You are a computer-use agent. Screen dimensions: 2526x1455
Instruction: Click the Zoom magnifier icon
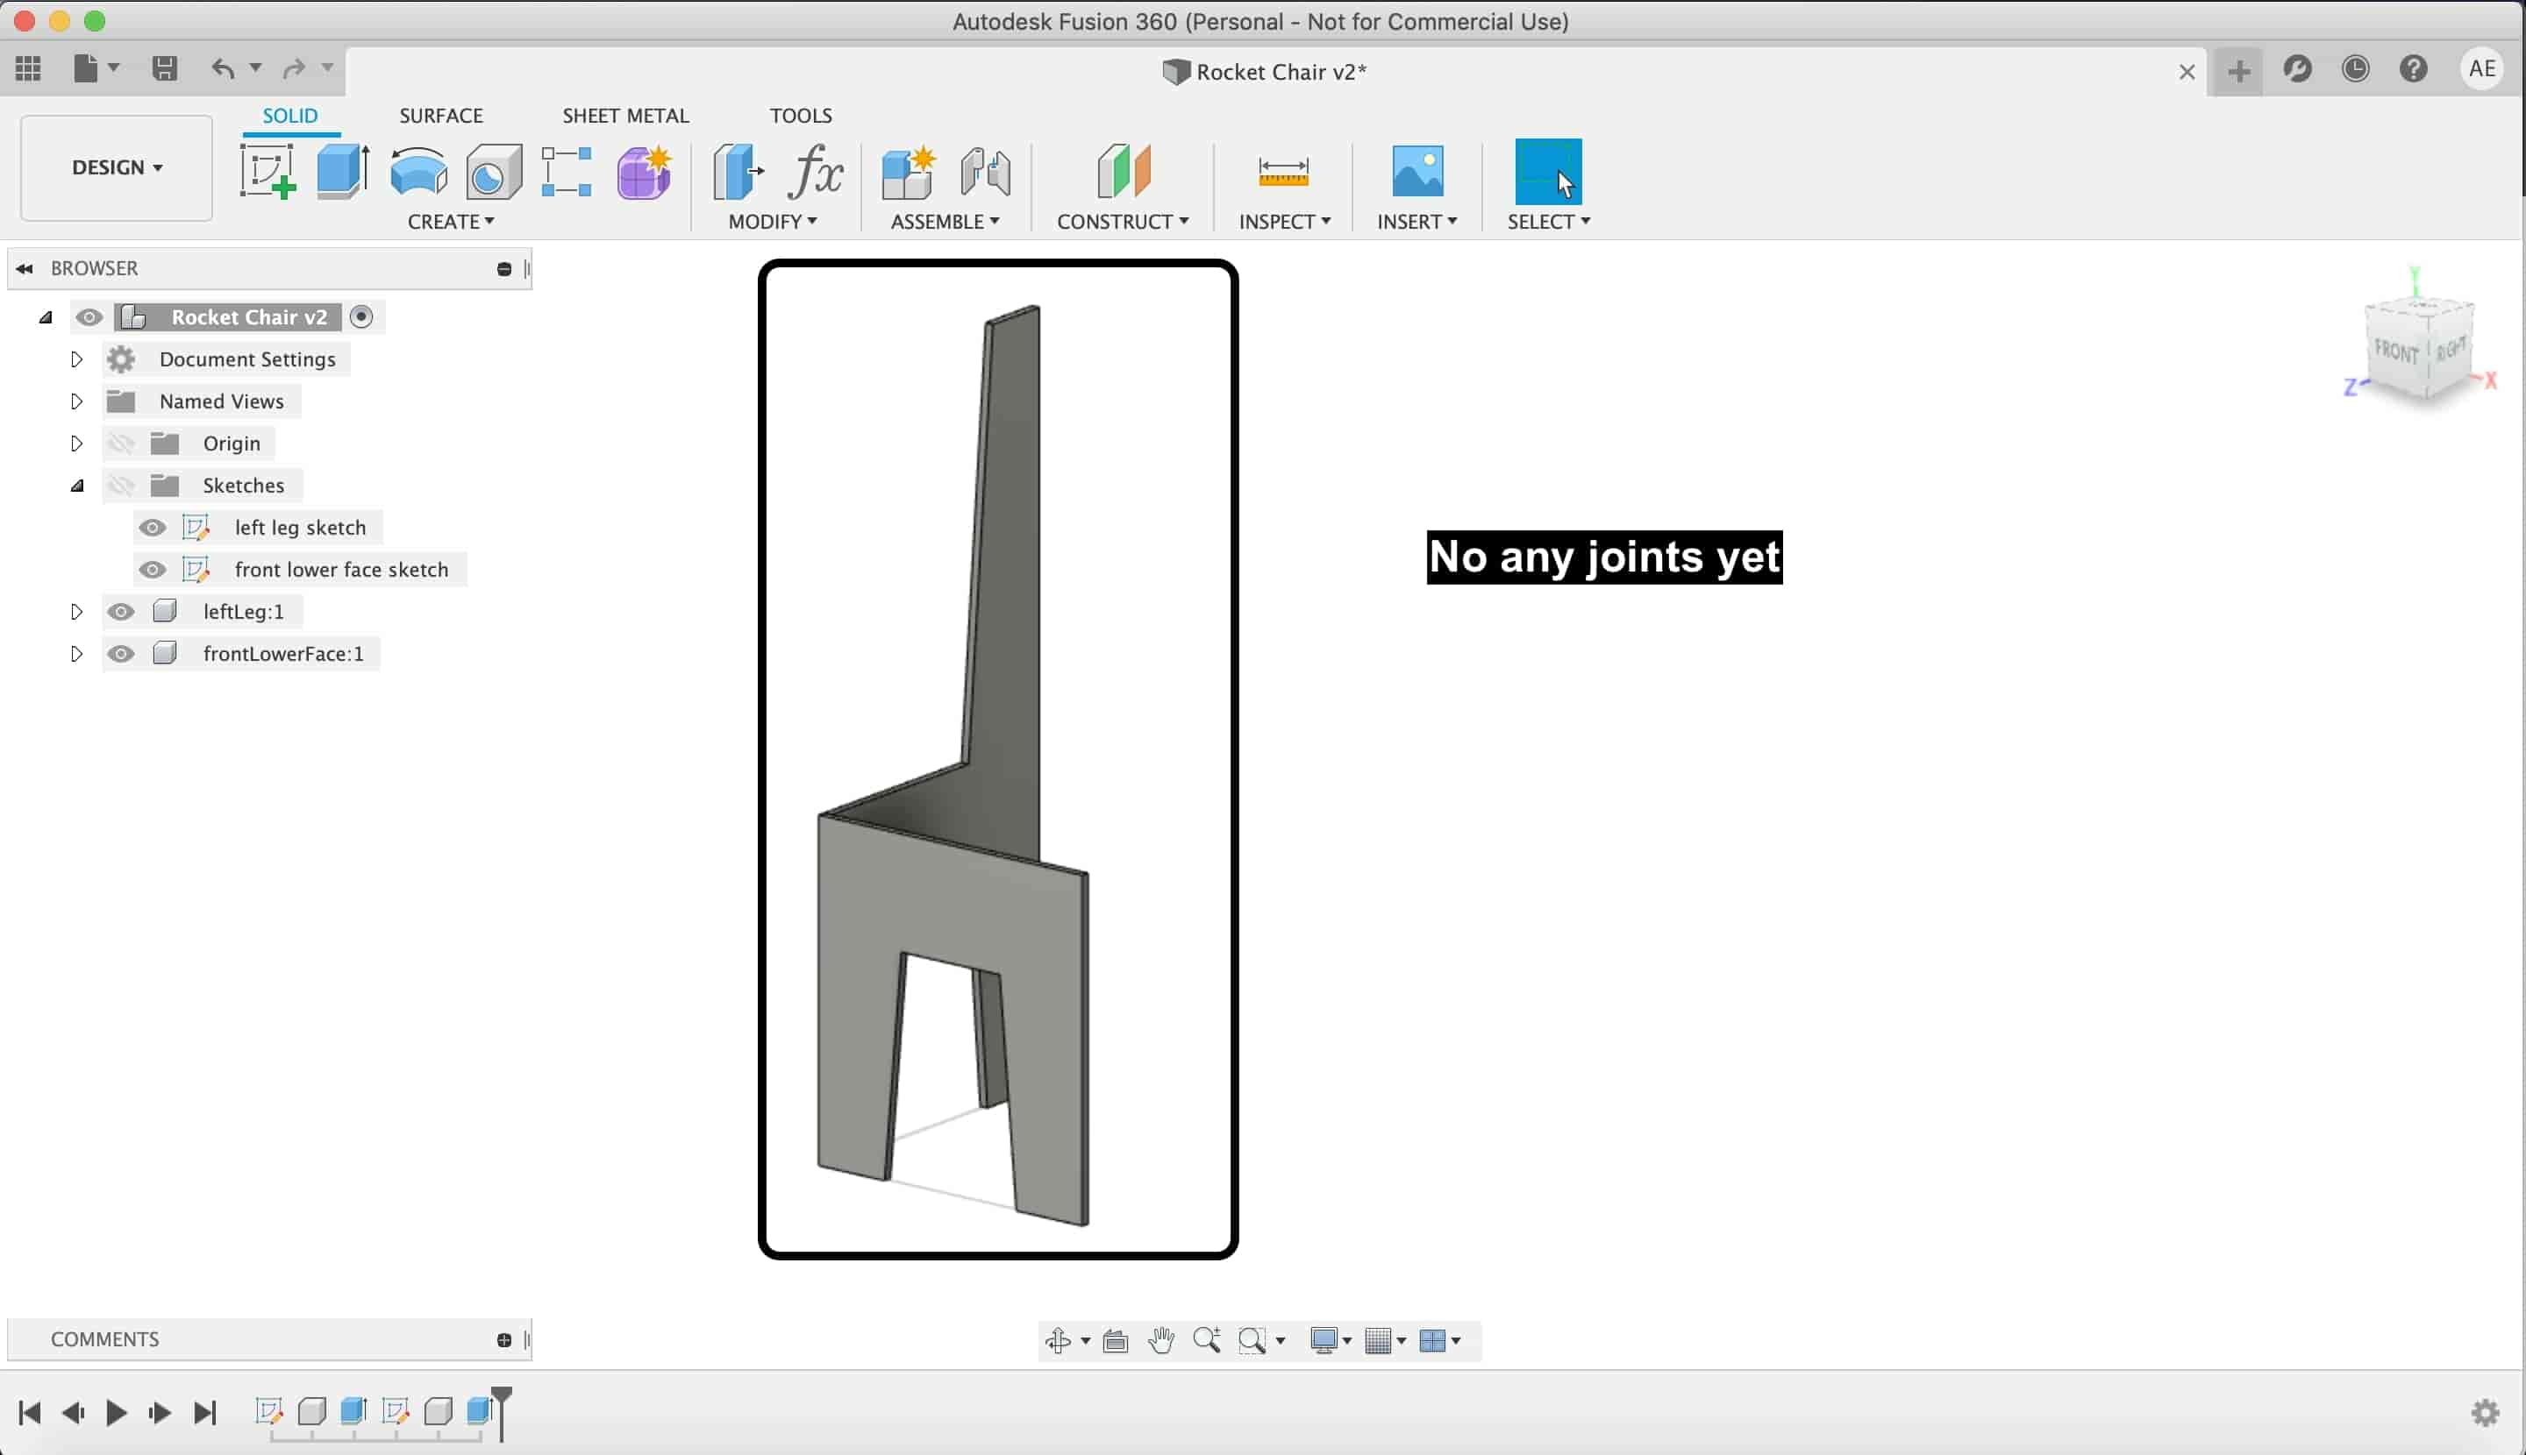pos(1206,1340)
